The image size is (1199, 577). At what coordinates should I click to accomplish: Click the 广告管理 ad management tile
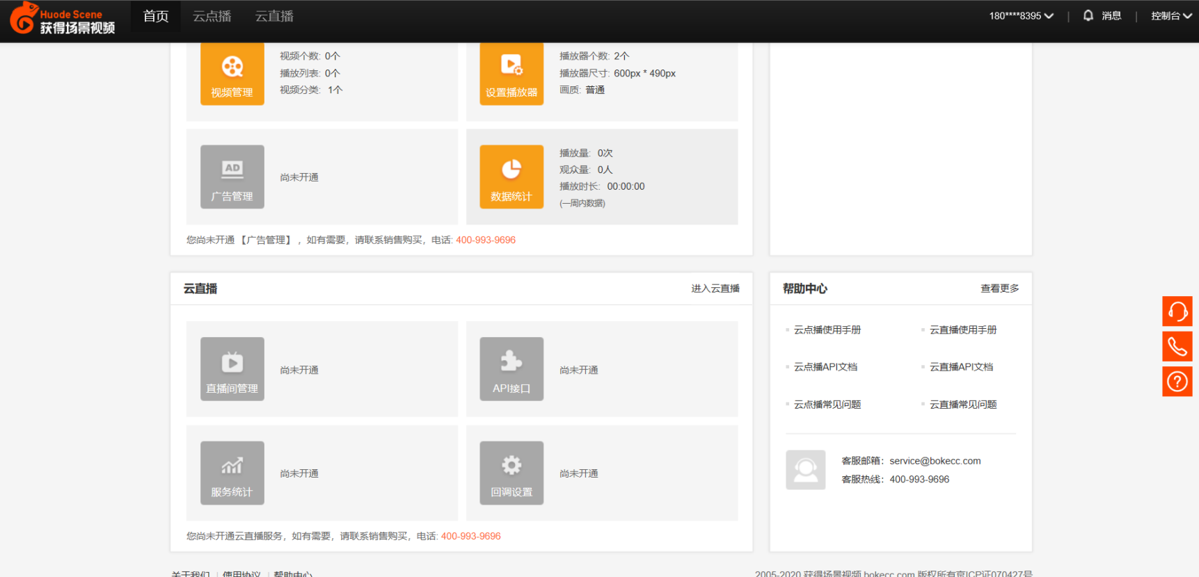[232, 177]
